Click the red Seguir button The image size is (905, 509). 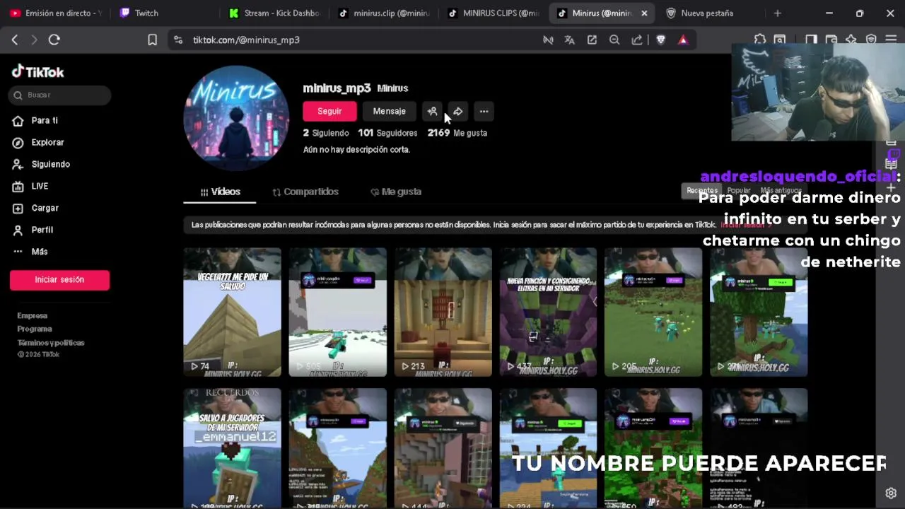tap(329, 111)
